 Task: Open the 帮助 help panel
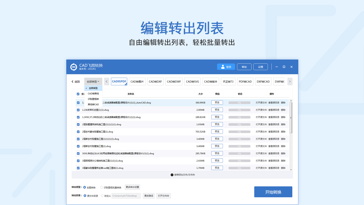[x=244, y=67]
